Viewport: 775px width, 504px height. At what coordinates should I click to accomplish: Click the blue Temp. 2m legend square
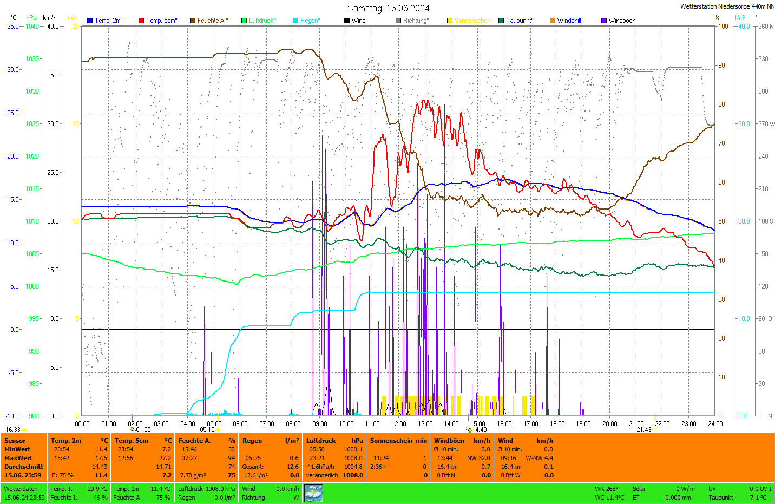coord(90,21)
